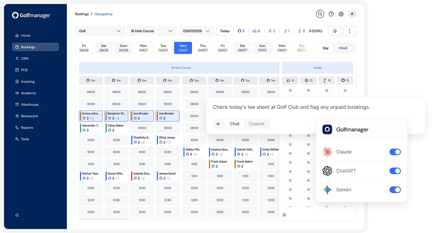
Task: Switch to the Week view tab
Action: click(343, 48)
